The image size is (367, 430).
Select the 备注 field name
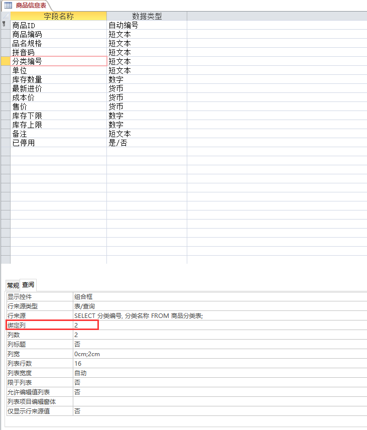point(58,134)
